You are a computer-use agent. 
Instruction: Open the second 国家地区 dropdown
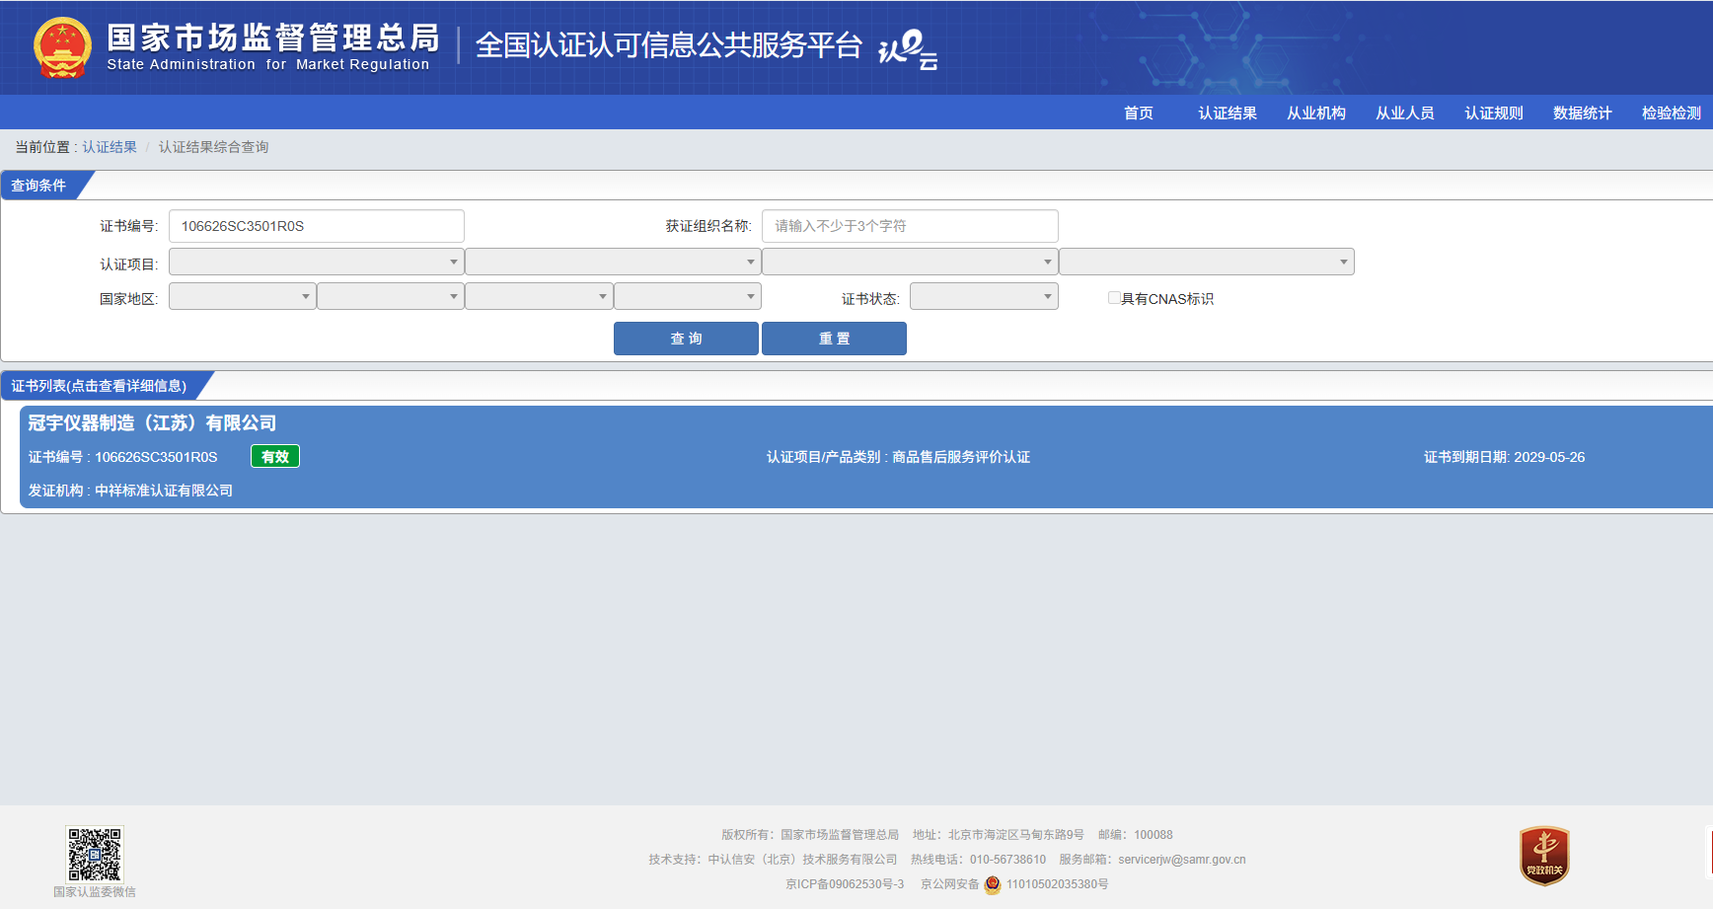(x=391, y=296)
